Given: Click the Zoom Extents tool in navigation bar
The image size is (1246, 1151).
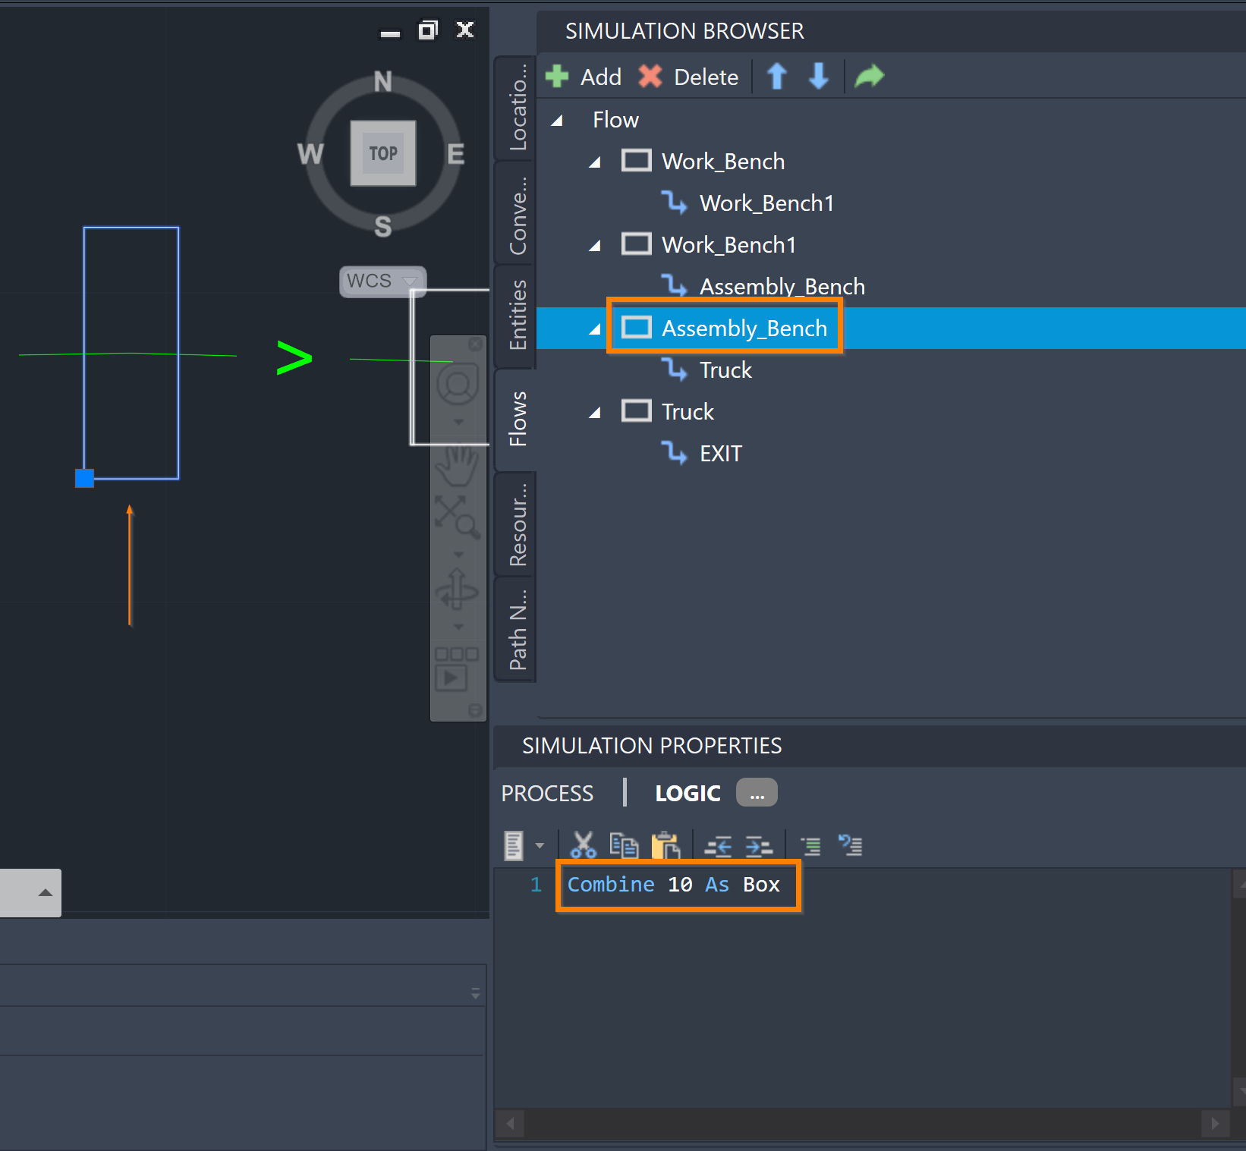Looking at the screenshot, I should click(x=457, y=517).
